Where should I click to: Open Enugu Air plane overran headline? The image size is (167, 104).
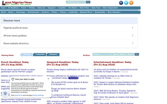coord(69,90)
